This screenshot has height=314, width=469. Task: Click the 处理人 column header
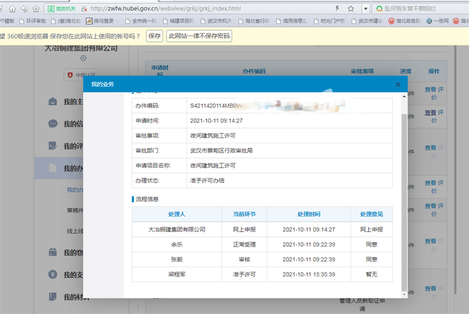click(x=177, y=214)
